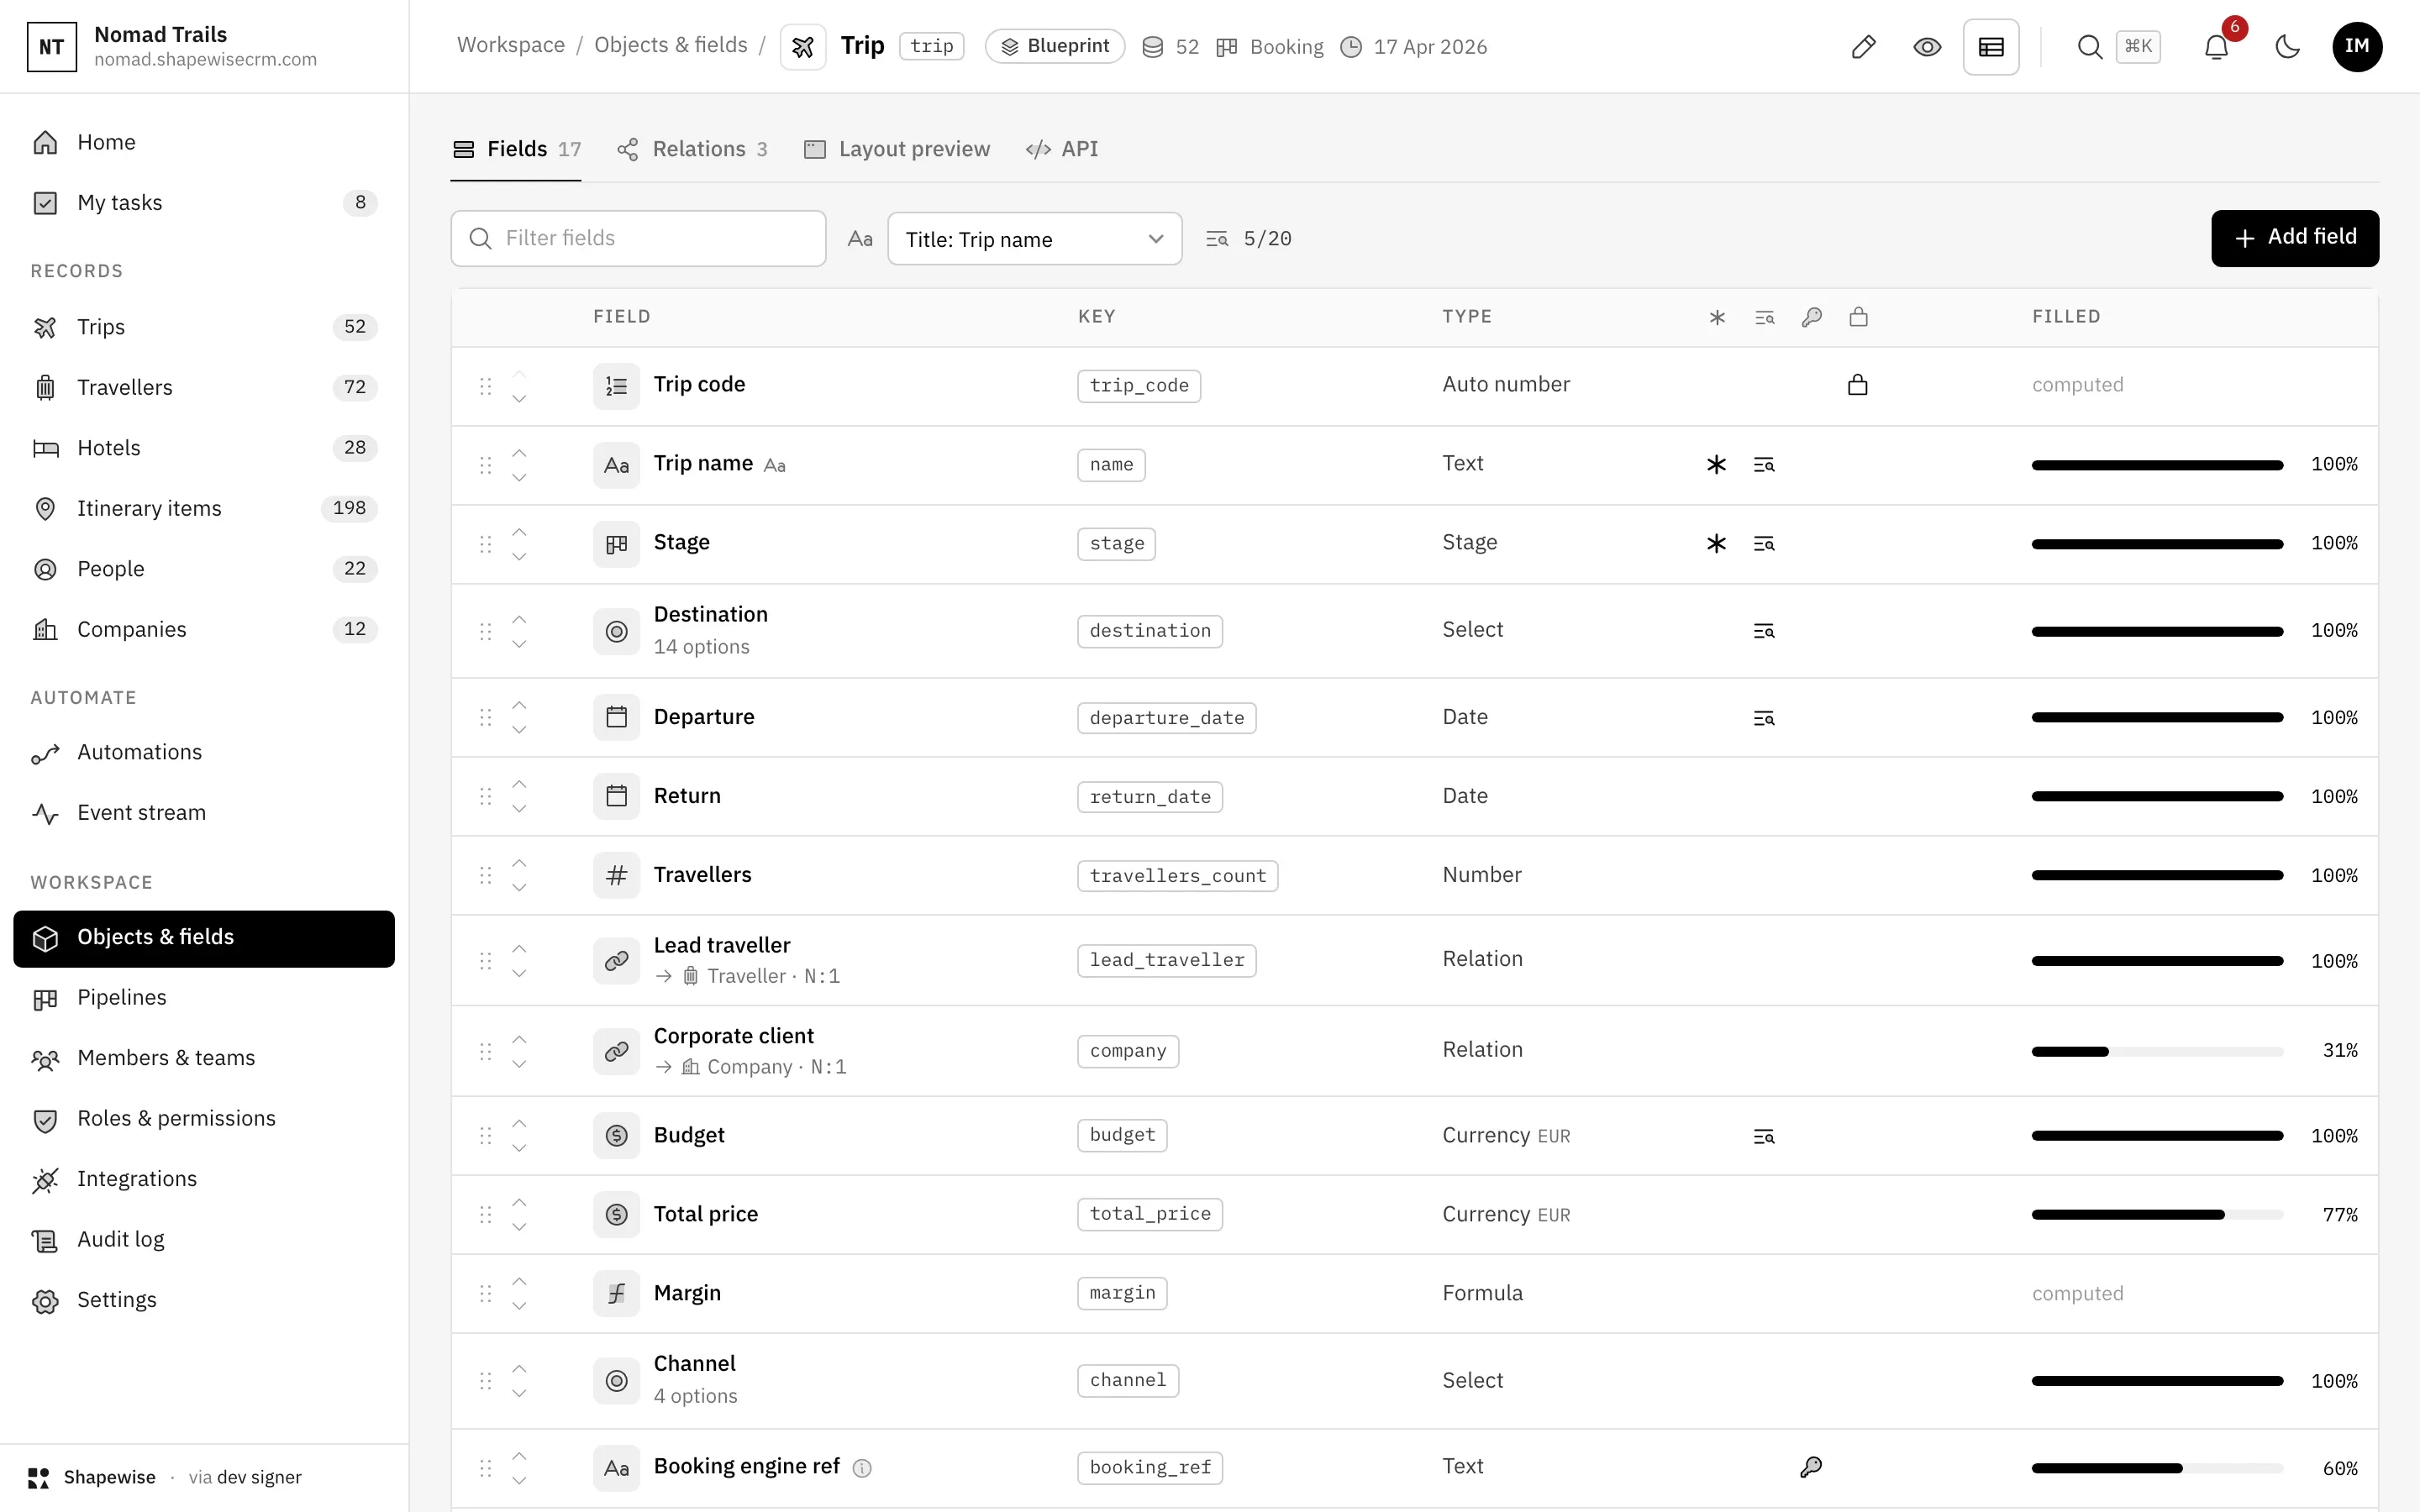The width and height of the screenshot is (2420, 1512).
Task: Click drag handle on Trip name row
Action: [x=486, y=465]
